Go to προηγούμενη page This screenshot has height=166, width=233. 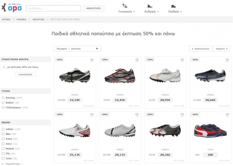pyautogui.click(x=200, y=49)
